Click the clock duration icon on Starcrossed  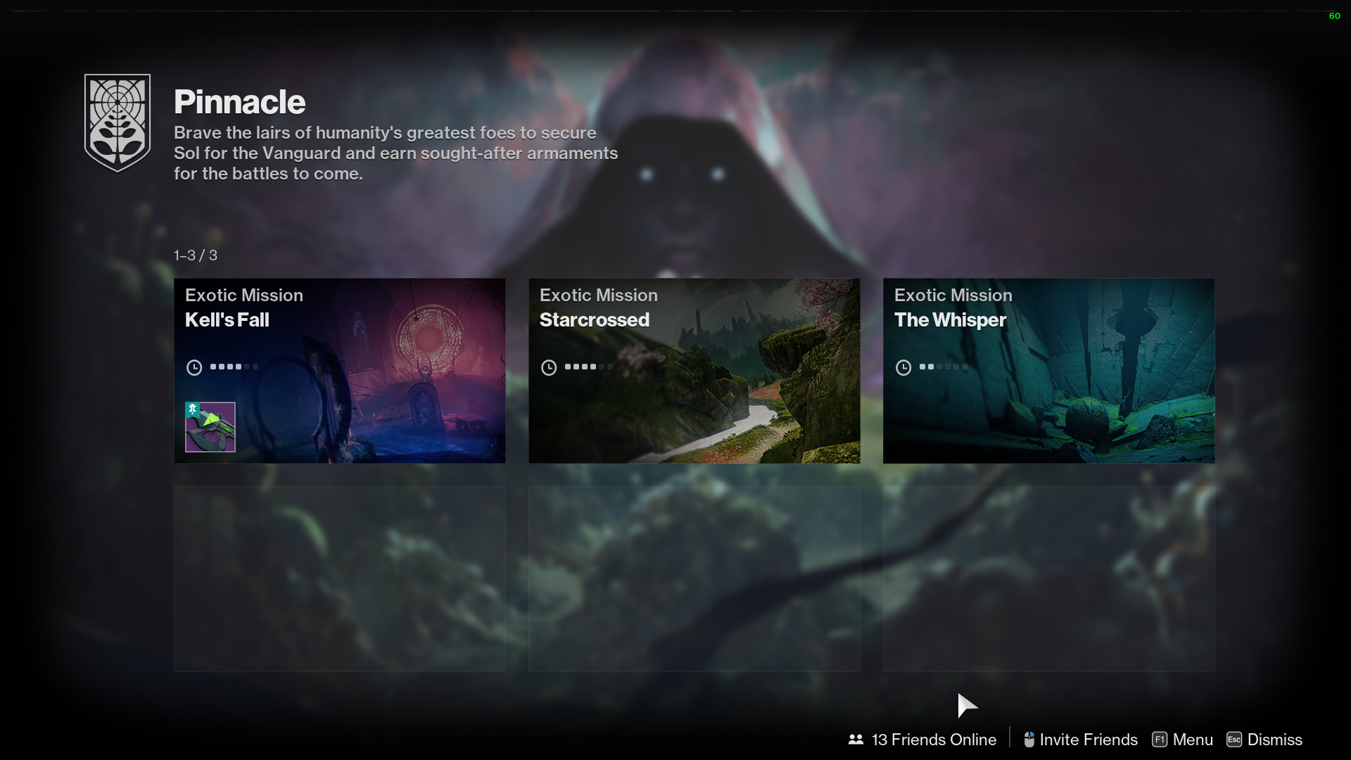[x=549, y=367]
